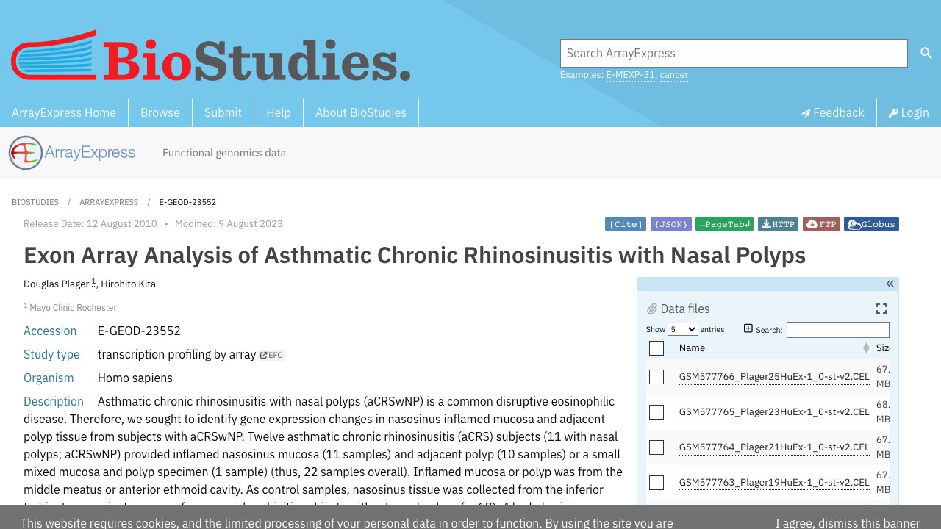Collapse the right sidebar with double chevron
The height and width of the screenshot is (529, 941).
coord(890,284)
